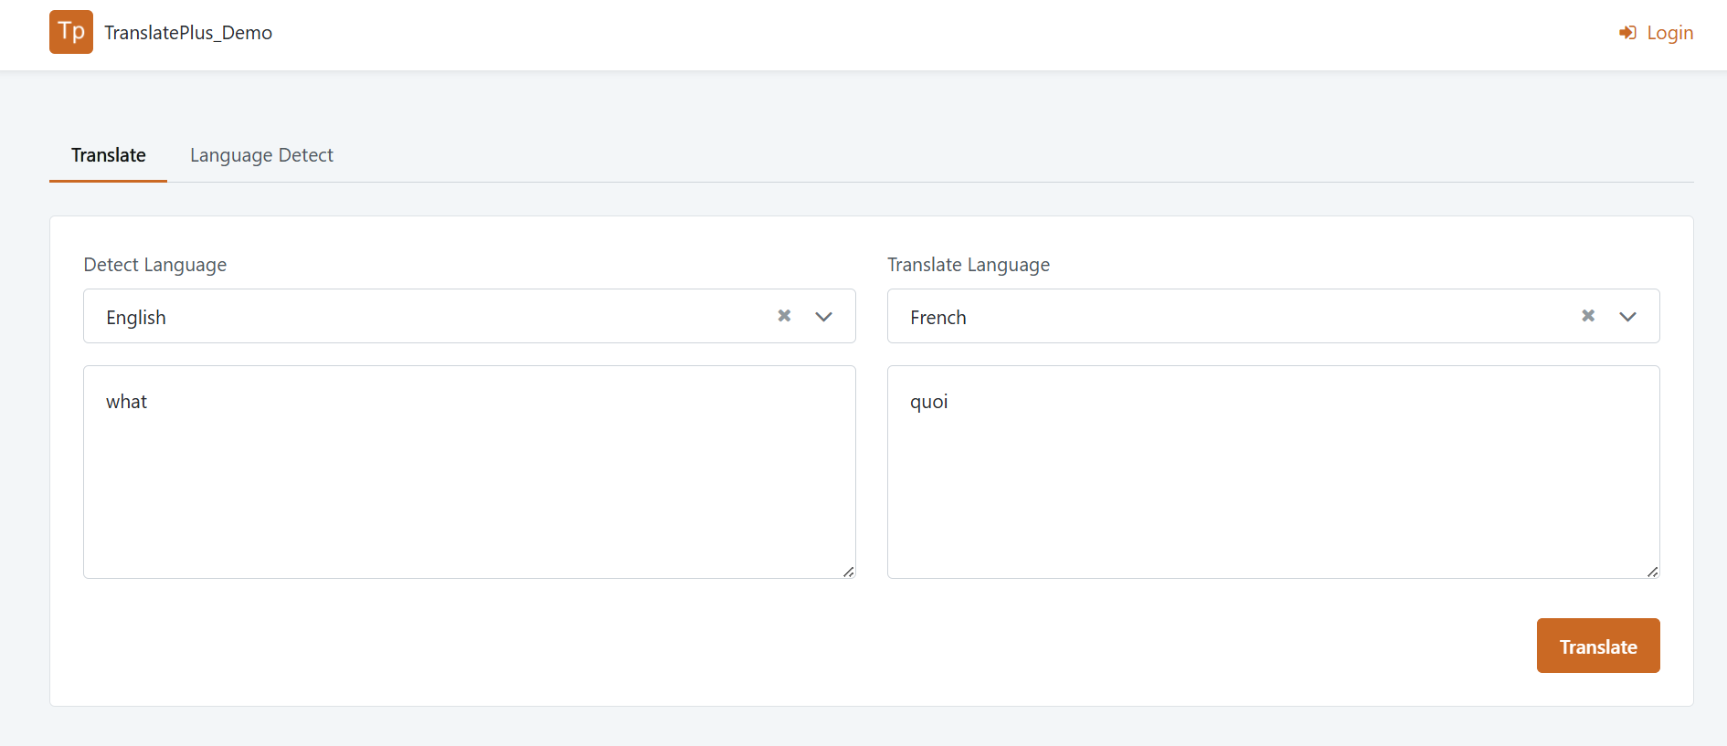Open the English language combo box

coord(470,316)
